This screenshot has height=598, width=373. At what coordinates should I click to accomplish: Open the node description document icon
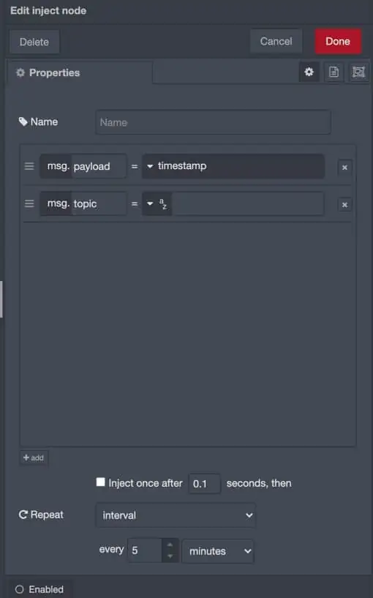pyautogui.click(x=334, y=72)
